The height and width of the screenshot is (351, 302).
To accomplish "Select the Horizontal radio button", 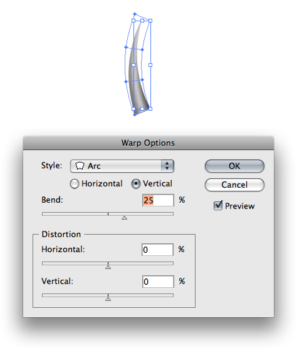I will tap(75, 184).
